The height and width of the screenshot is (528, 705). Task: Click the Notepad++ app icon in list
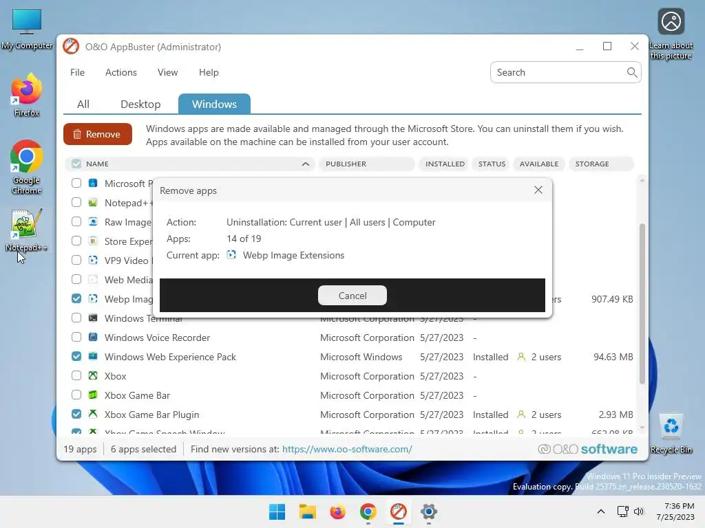pyautogui.click(x=93, y=203)
